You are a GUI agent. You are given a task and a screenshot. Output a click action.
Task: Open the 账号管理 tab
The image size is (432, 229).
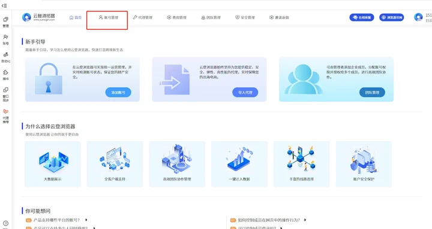(x=109, y=17)
